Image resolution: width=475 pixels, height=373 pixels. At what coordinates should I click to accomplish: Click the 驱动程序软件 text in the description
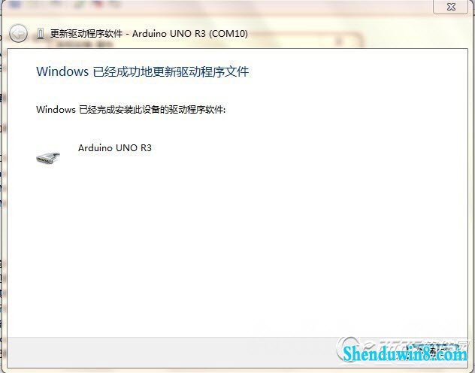pos(196,109)
